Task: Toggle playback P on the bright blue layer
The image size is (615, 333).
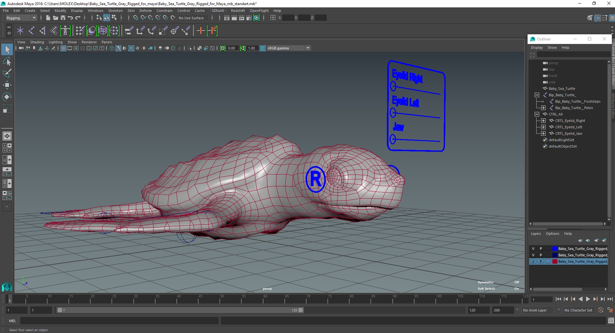Action: coord(541,249)
